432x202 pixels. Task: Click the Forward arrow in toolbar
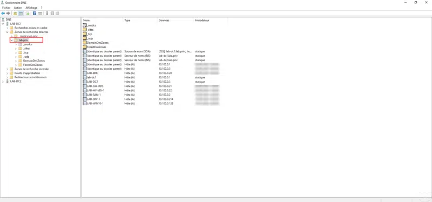coord(8,13)
